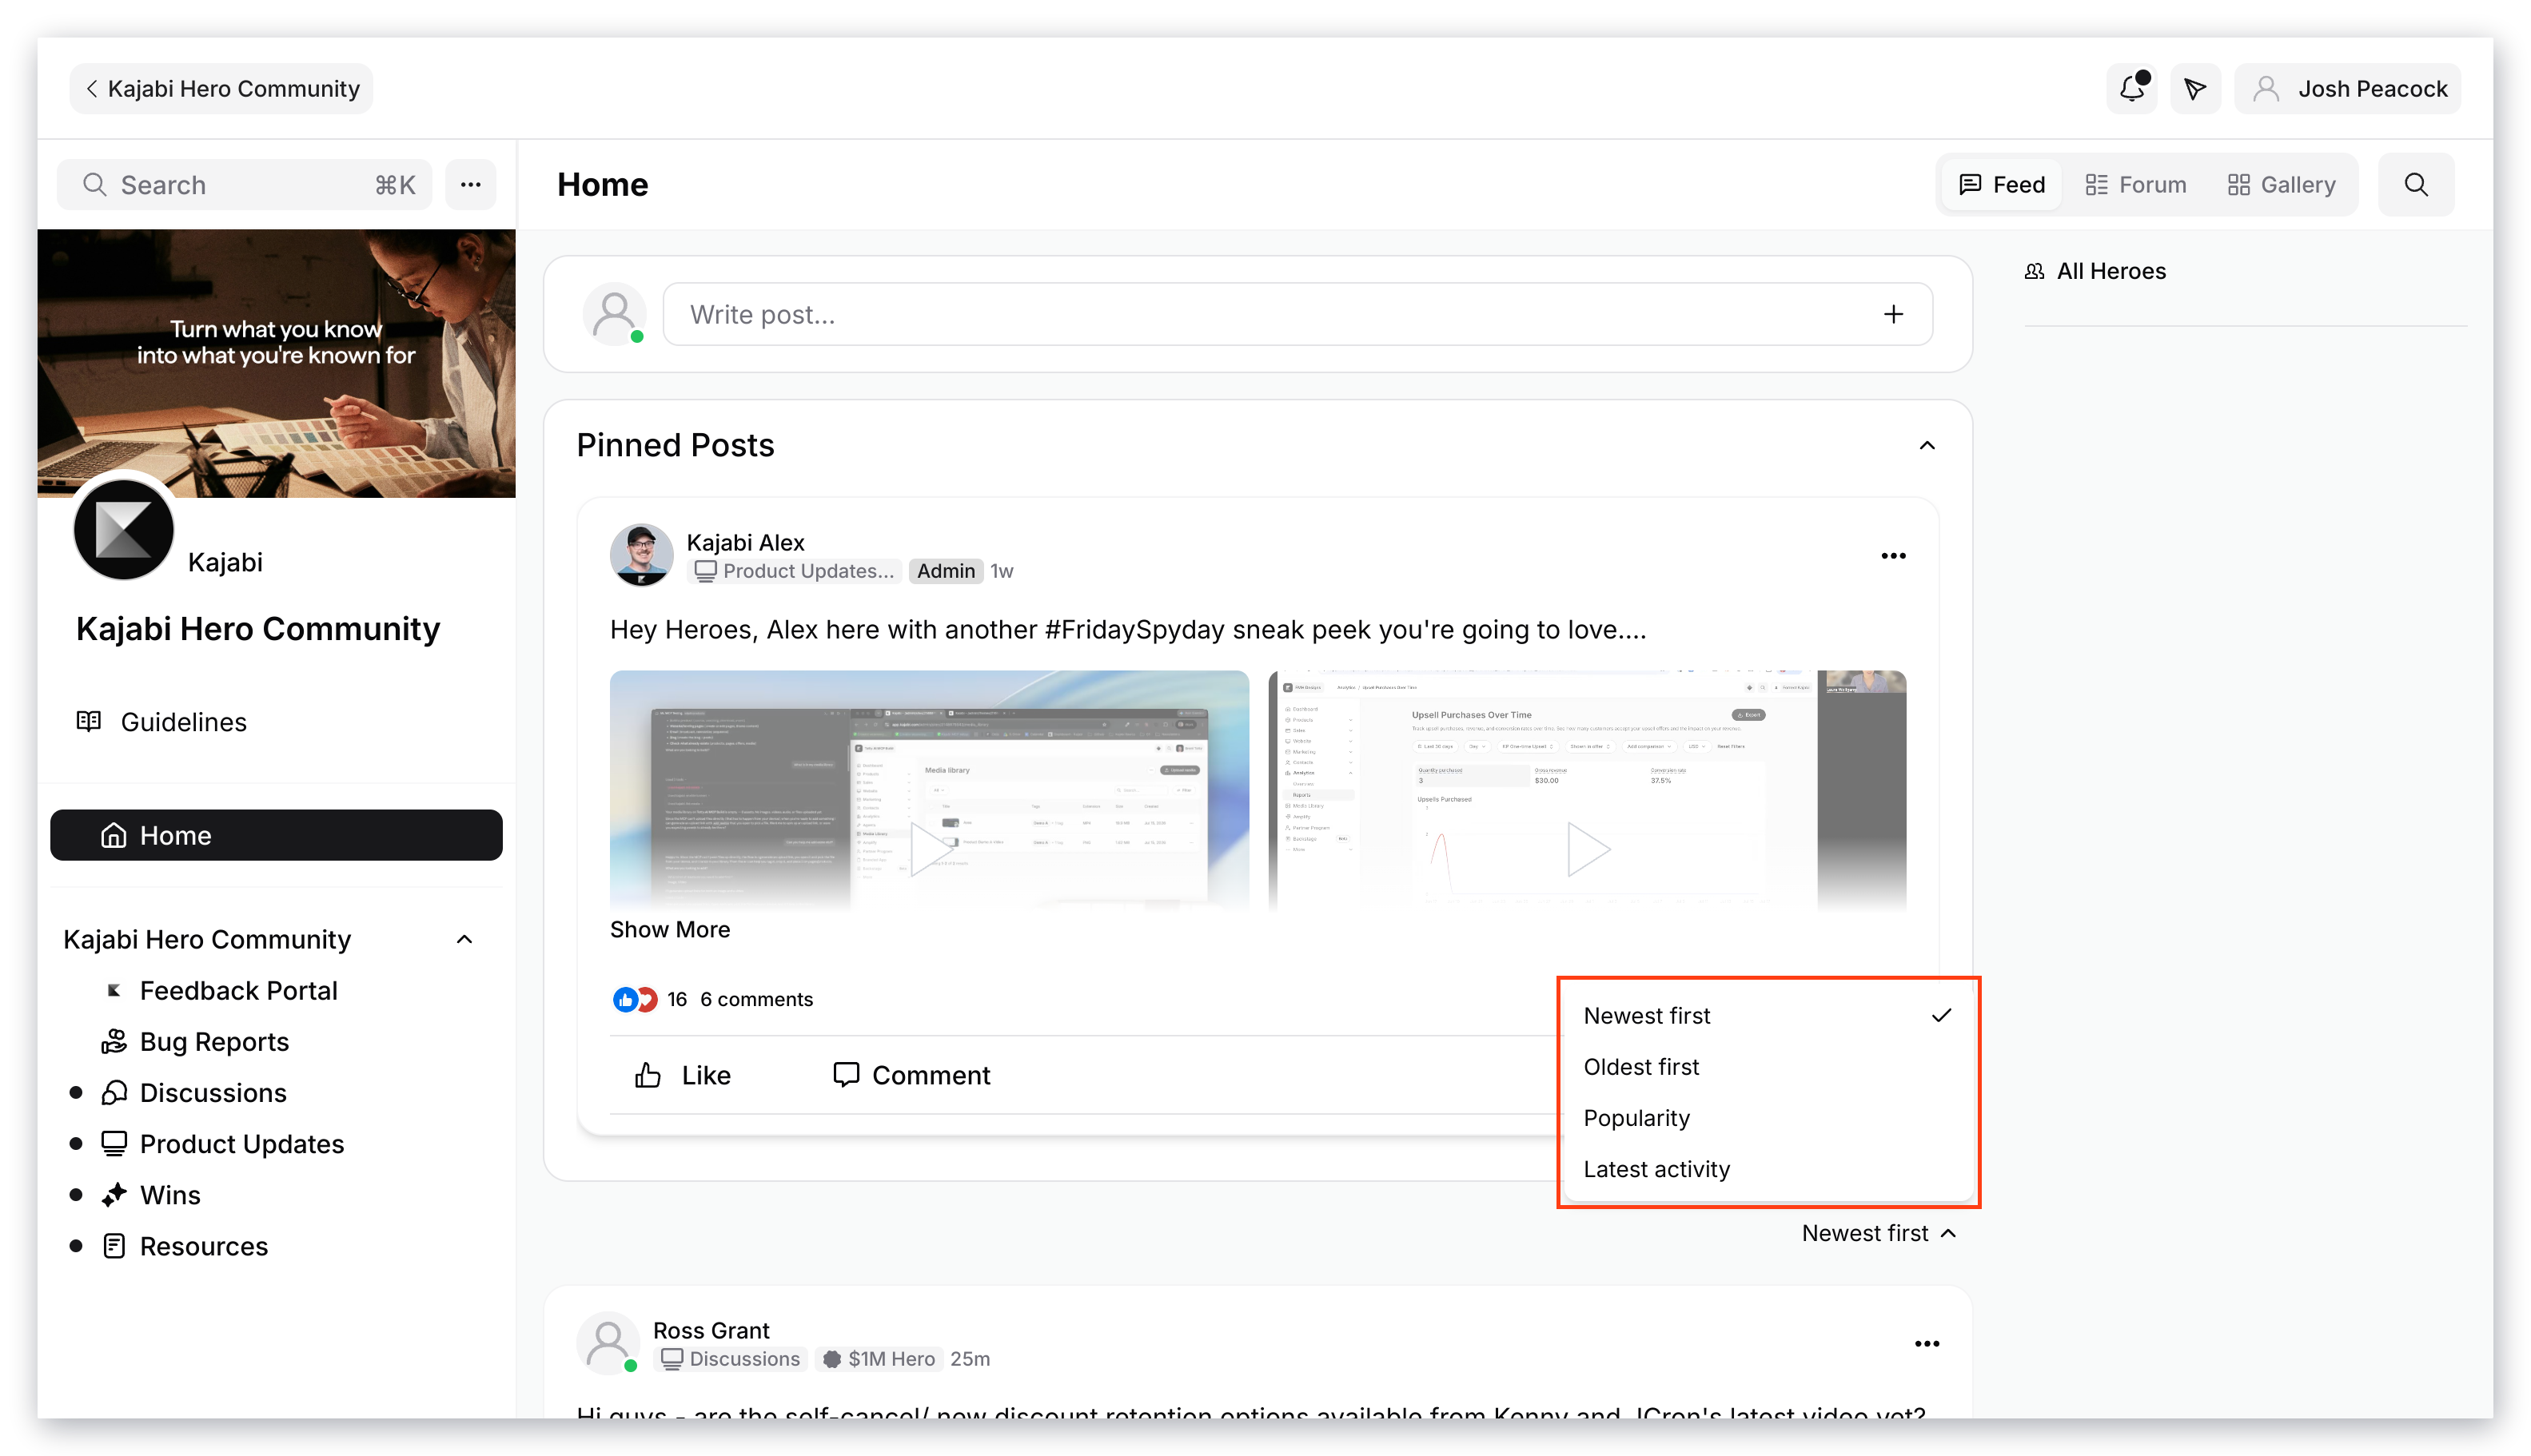The image size is (2531, 1456).
Task: Open Kajabi Alex post options menu
Action: point(1893,556)
